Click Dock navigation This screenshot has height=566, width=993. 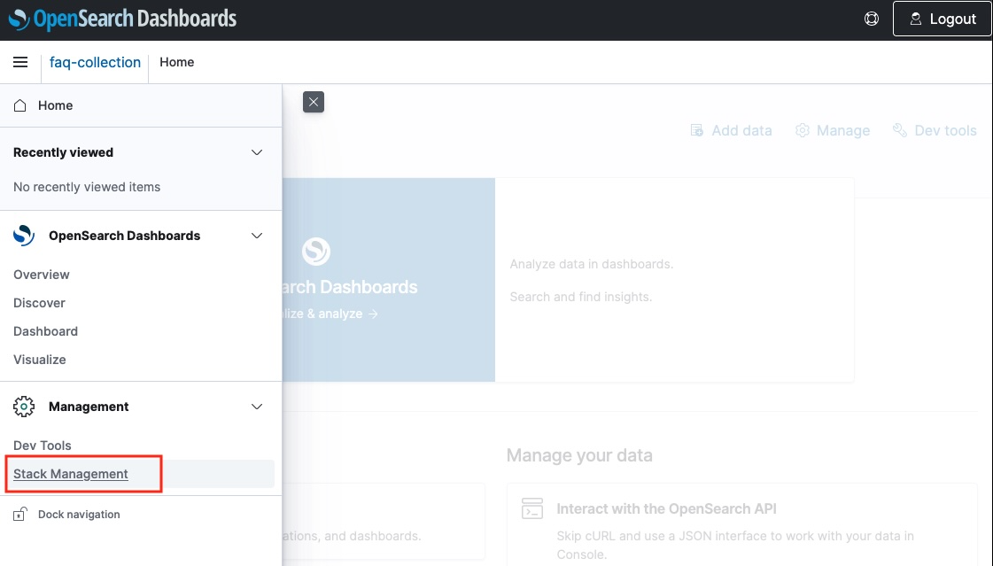[x=79, y=515]
